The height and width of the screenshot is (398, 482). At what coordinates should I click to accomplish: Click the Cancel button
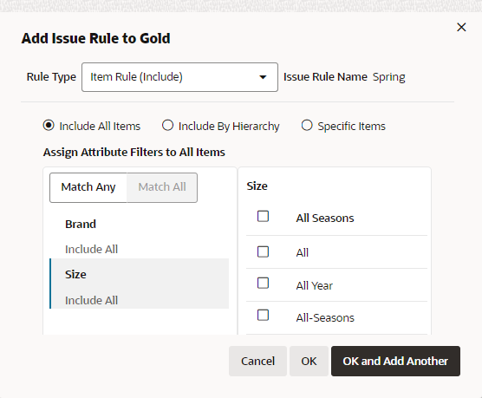pyautogui.click(x=257, y=361)
